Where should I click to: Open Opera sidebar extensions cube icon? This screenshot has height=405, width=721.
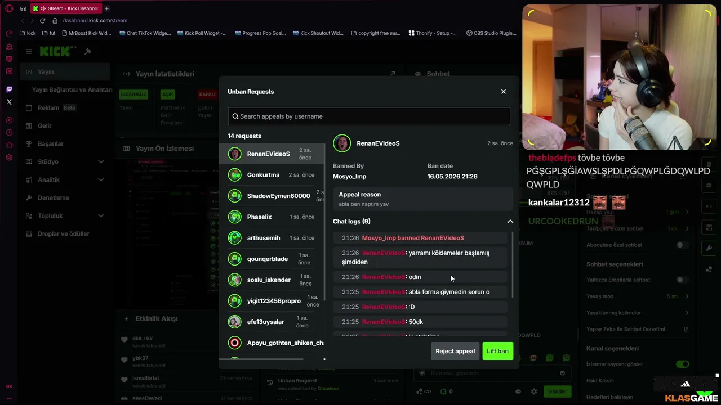coord(9,145)
